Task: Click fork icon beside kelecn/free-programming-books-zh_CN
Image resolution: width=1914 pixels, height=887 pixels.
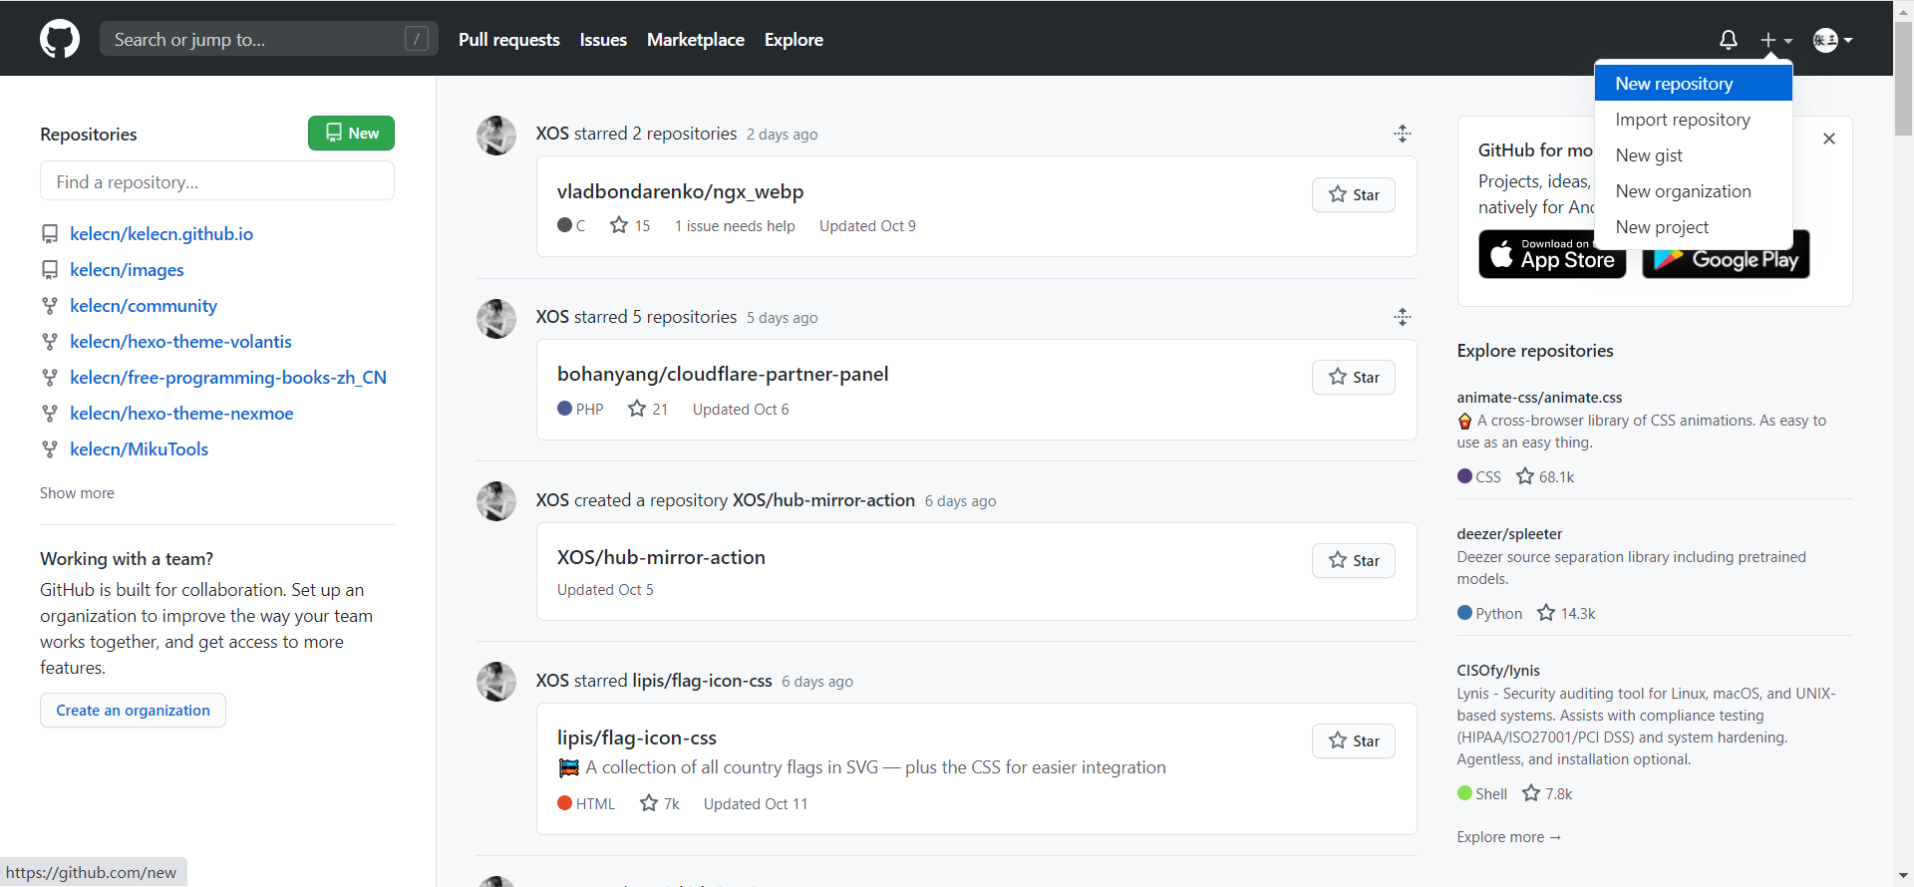Action: click(x=50, y=378)
